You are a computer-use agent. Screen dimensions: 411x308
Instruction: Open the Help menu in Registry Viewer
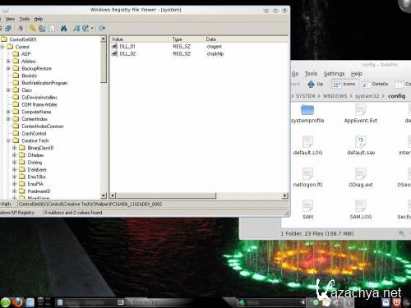point(39,19)
